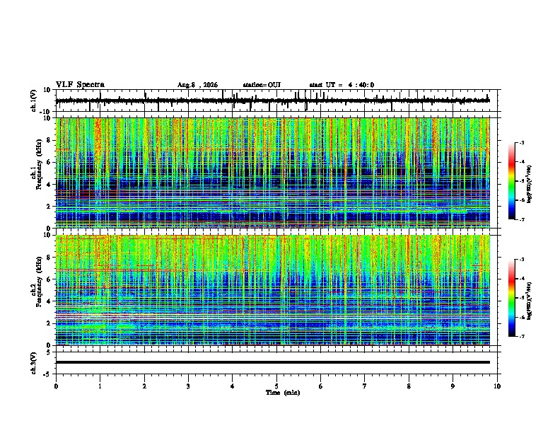The height and width of the screenshot is (433, 560).
Task: Click the time axis tick label "7"
Action: (365, 386)
